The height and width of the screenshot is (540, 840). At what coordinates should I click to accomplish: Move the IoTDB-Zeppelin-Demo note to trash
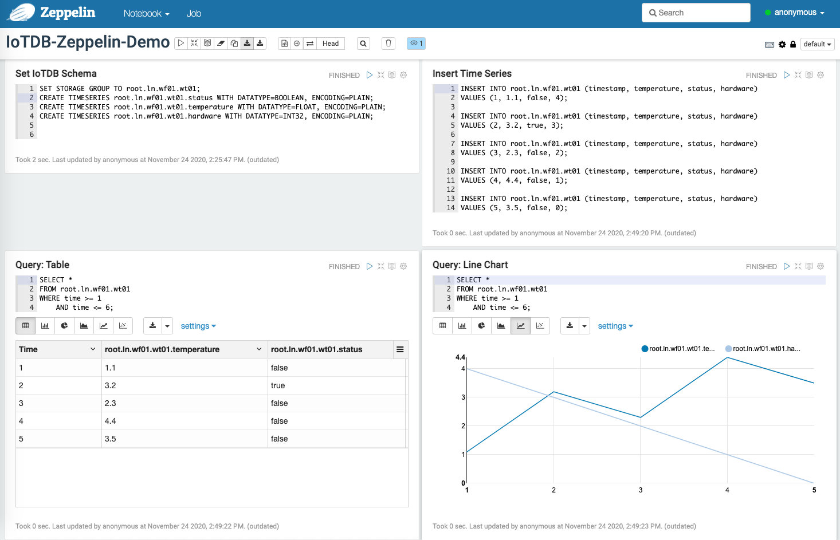(x=388, y=43)
